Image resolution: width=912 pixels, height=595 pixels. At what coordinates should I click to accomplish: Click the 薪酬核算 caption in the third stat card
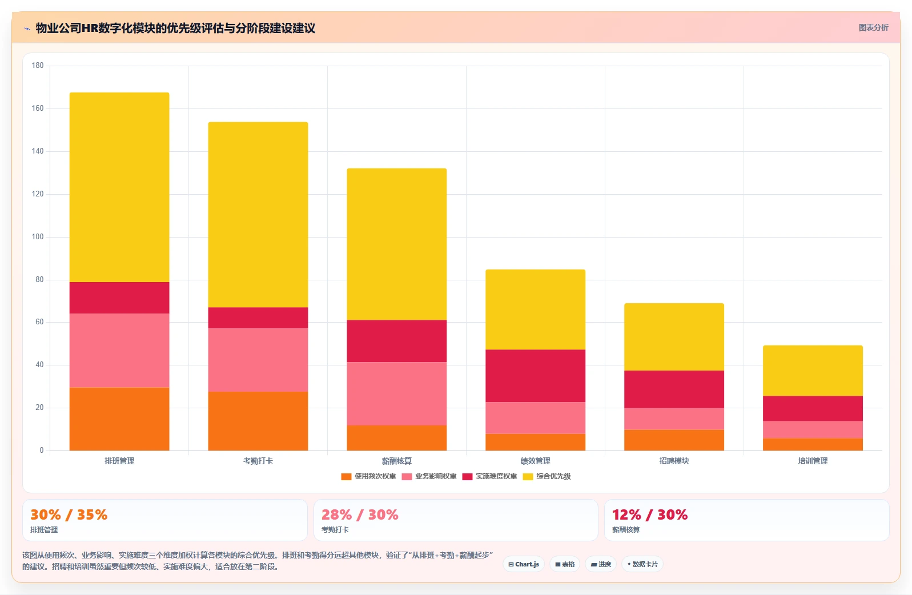click(x=626, y=530)
